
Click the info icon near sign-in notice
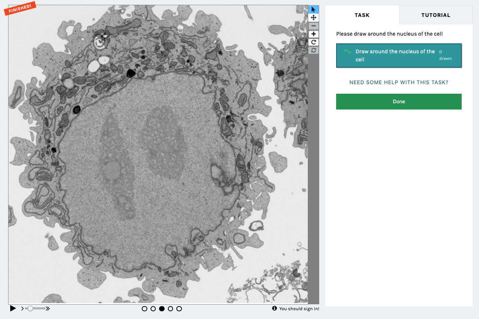(274, 308)
